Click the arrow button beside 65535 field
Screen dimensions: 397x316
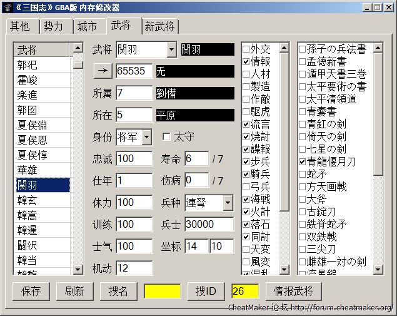click(102, 71)
